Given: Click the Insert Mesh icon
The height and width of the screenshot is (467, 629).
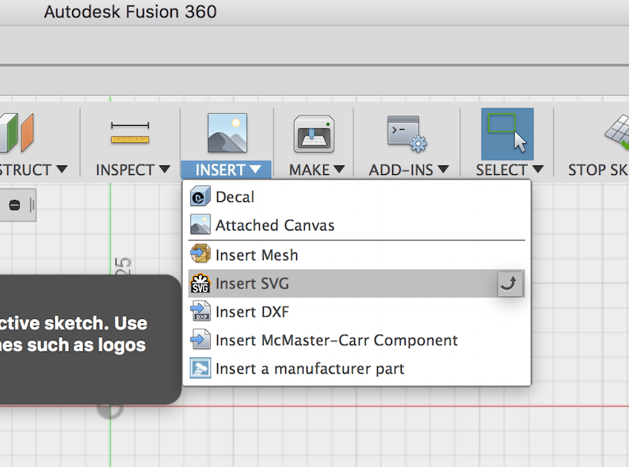Looking at the screenshot, I should tap(200, 254).
